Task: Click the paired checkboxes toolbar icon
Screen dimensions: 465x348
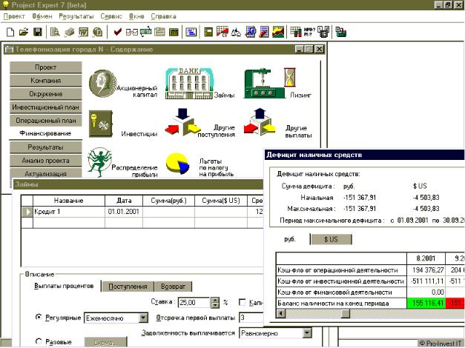Action: pyautogui.click(x=132, y=32)
